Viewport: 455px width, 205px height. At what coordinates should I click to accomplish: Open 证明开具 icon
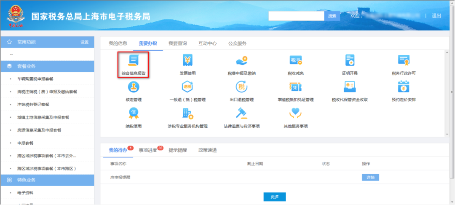350,60
